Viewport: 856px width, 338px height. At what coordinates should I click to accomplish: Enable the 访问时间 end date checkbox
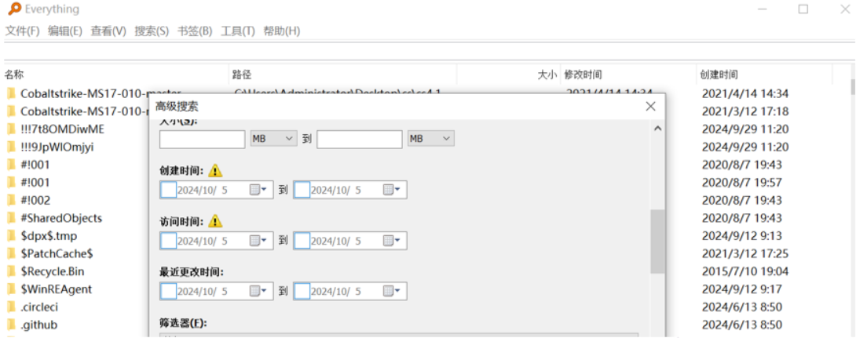tap(302, 241)
